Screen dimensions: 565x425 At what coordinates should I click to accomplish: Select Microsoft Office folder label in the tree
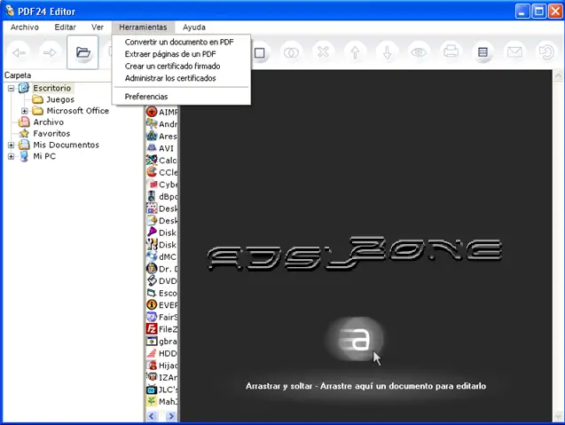pyautogui.click(x=77, y=111)
